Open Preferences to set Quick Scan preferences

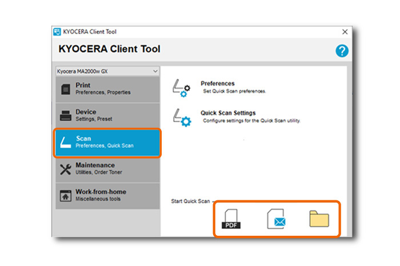[x=218, y=84]
